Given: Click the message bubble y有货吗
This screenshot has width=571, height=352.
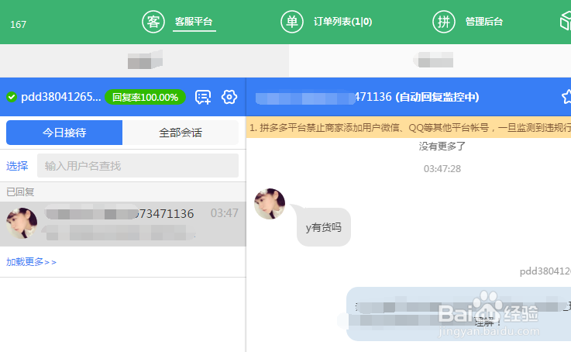Looking at the screenshot, I should (324, 227).
